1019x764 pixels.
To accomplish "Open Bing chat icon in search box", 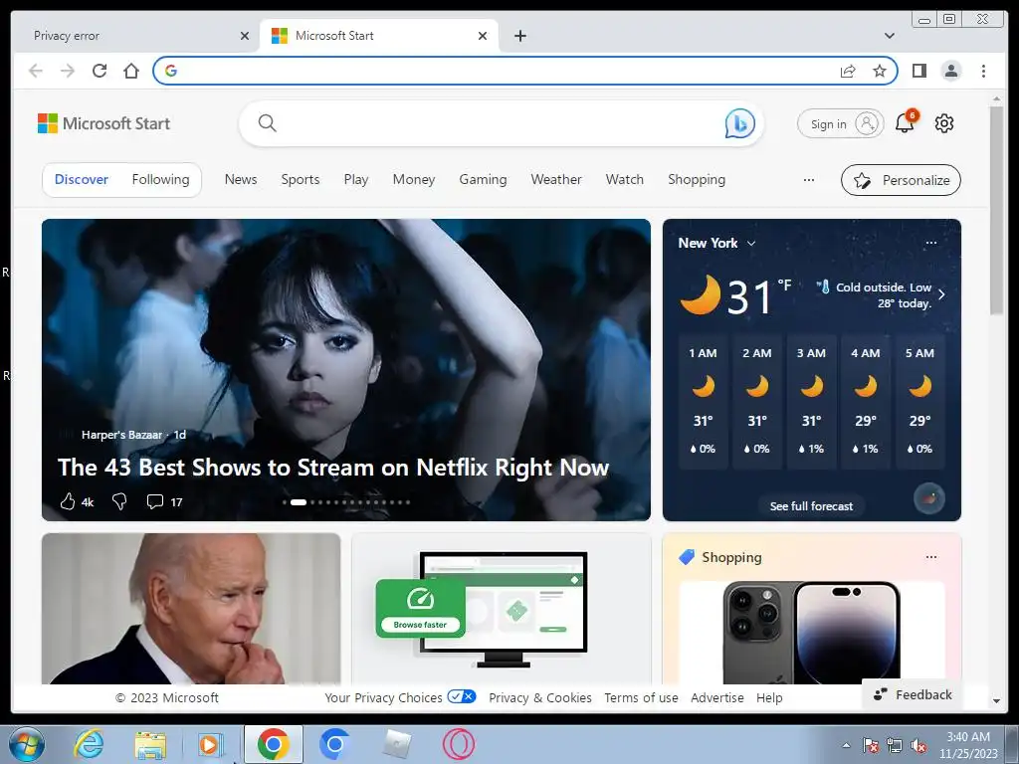I will pyautogui.click(x=739, y=123).
